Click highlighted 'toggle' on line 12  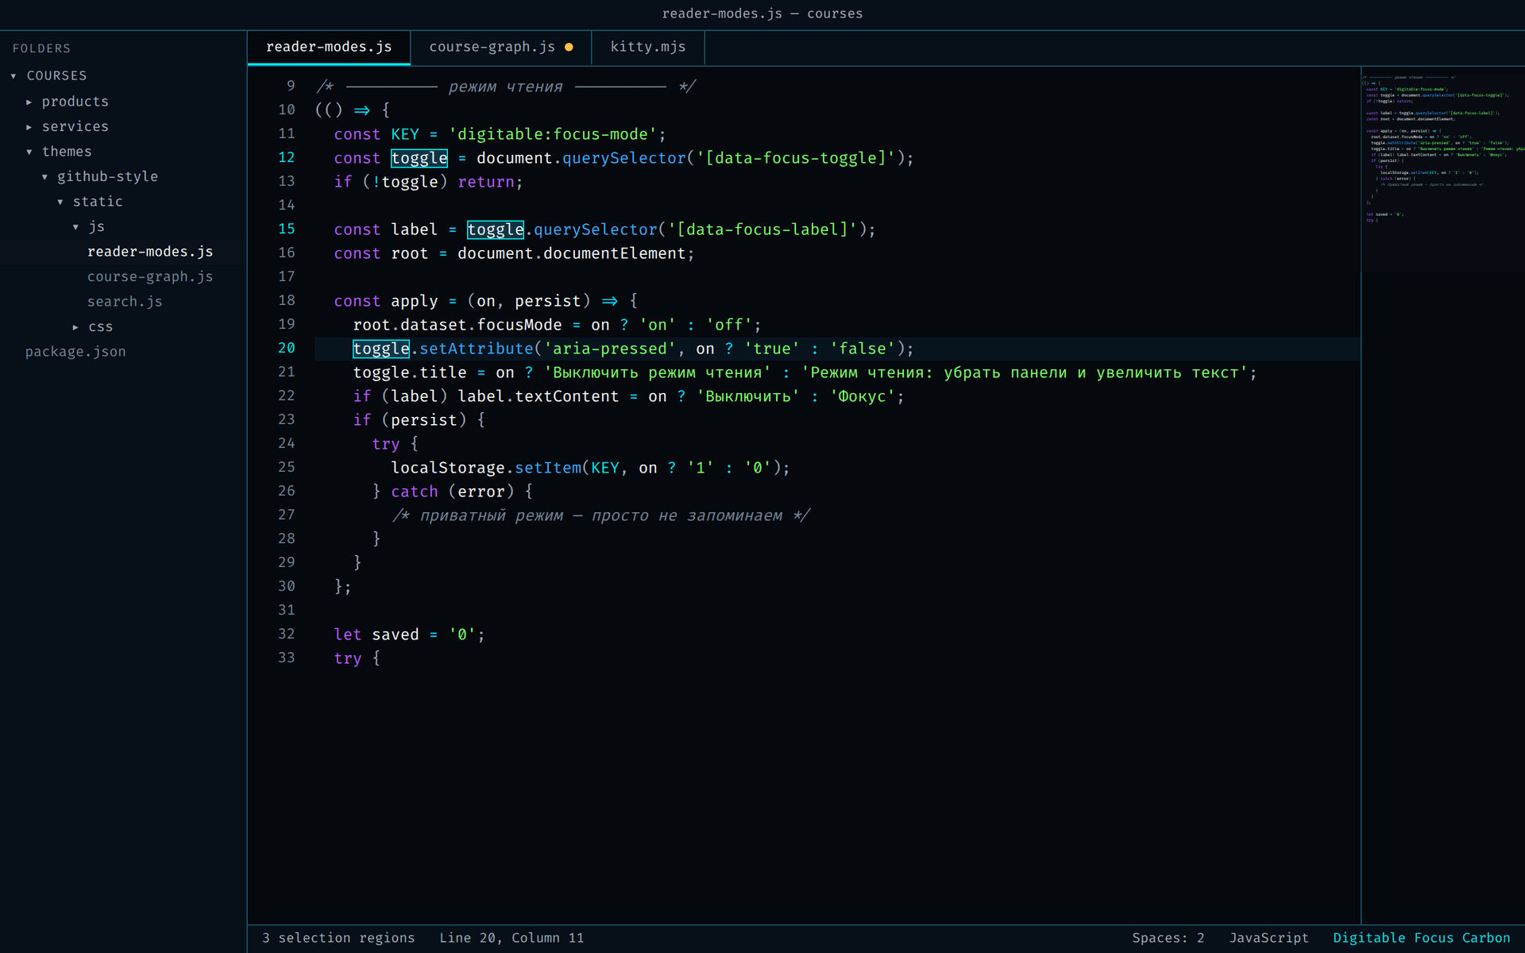coord(419,158)
